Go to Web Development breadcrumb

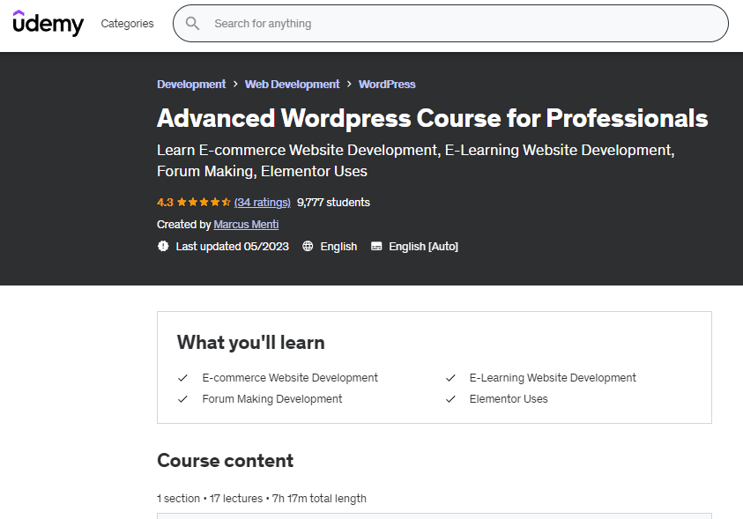[292, 85]
